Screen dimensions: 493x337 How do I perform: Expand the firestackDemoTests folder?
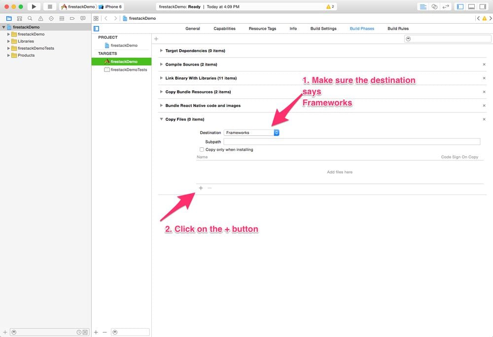[8, 48]
